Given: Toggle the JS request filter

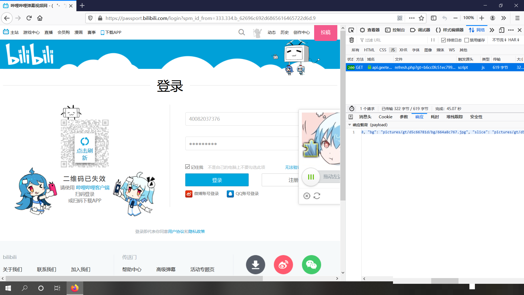Looking at the screenshot, I should 393,50.
